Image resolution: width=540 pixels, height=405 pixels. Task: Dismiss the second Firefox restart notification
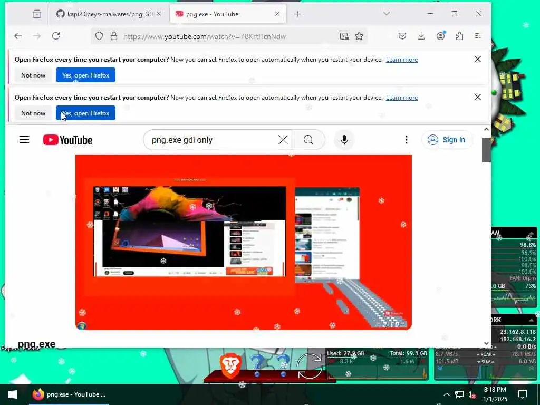[478, 97]
